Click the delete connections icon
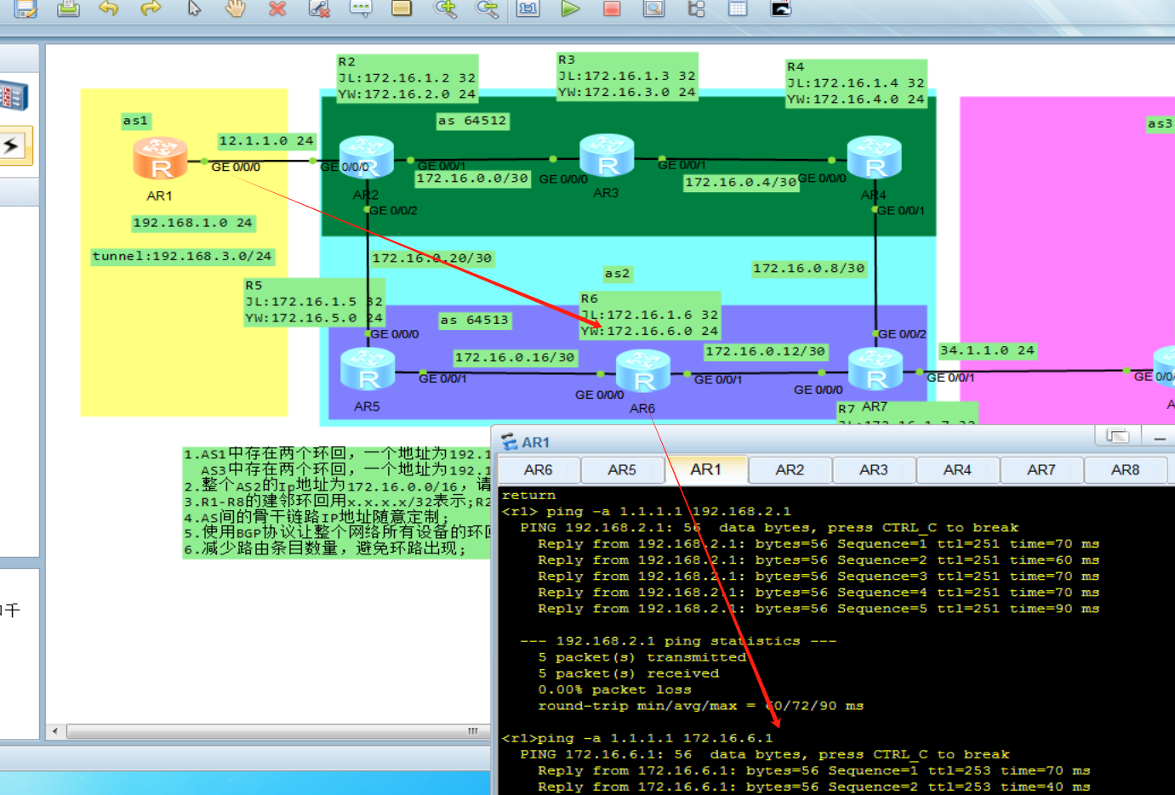 [319, 9]
